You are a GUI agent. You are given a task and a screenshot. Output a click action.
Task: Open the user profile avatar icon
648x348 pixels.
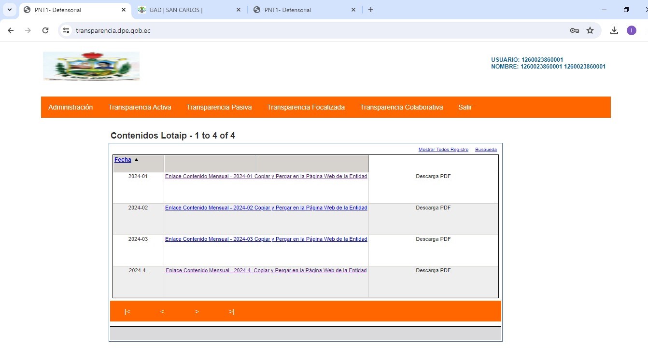coord(632,30)
